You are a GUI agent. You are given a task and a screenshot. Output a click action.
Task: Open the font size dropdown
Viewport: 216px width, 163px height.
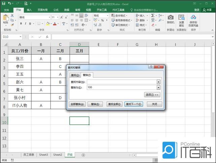pos(58,17)
